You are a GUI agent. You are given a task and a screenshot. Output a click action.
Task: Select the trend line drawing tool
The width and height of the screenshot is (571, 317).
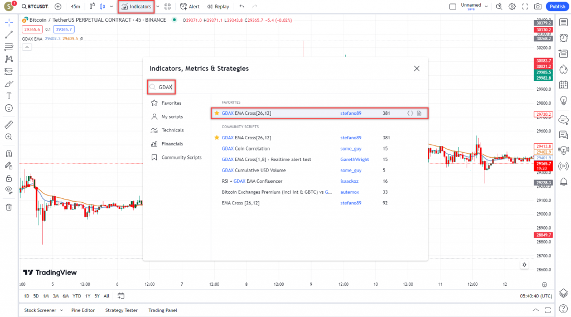click(9, 35)
